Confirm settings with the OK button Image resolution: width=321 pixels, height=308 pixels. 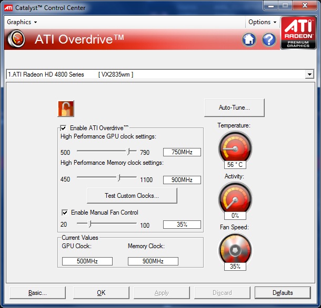coord(101,293)
